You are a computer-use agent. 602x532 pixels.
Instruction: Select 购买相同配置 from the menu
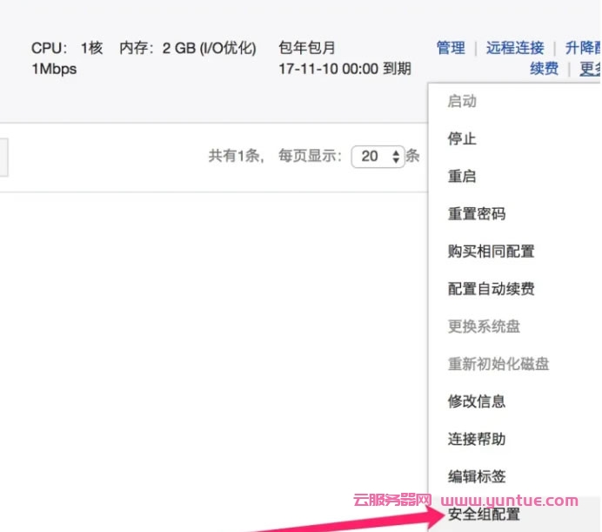[491, 251]
